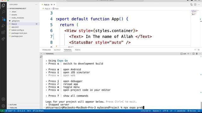Screen dimensions: 202x113
Task: Open notifications bell icon
Action: (199, 111)
